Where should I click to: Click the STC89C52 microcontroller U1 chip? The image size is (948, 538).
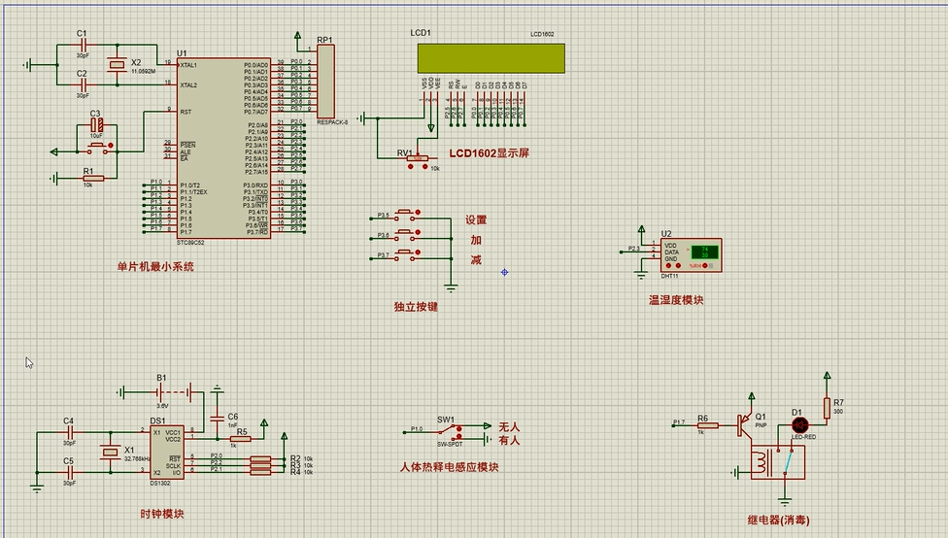pos(223,146)
